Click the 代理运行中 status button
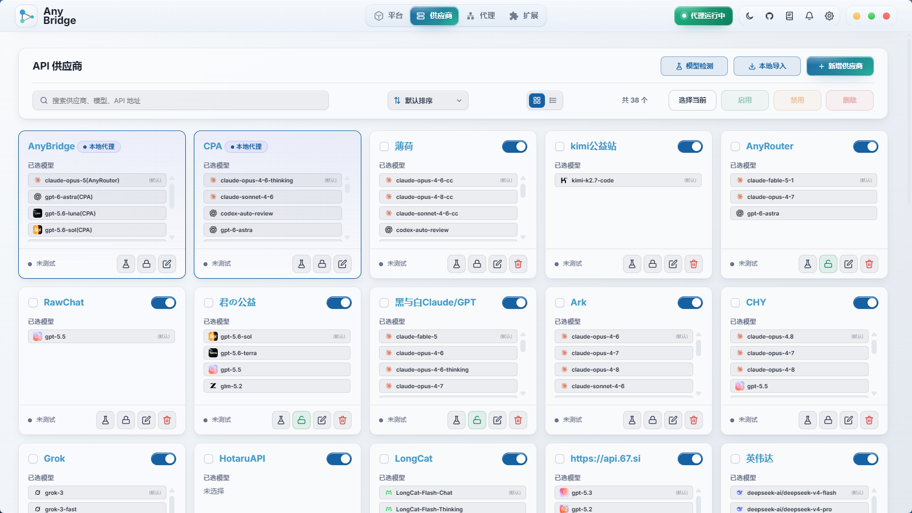Viewport: 912px width, 513px height. point(703,16)
